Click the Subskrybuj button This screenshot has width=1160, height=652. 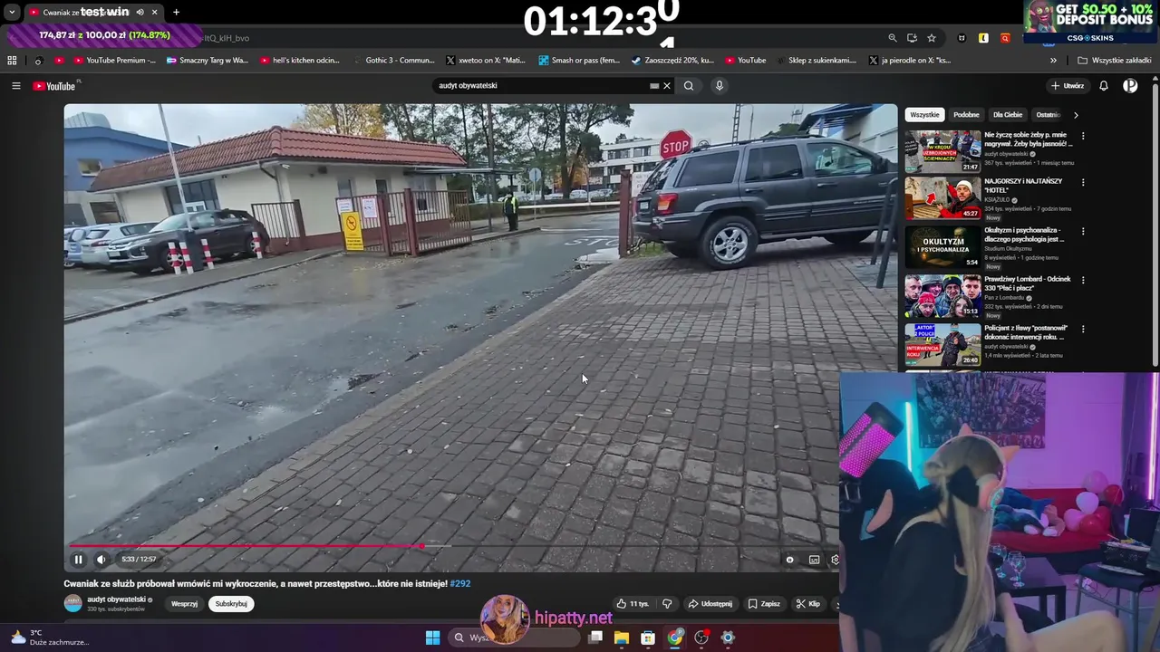point(231,604)
